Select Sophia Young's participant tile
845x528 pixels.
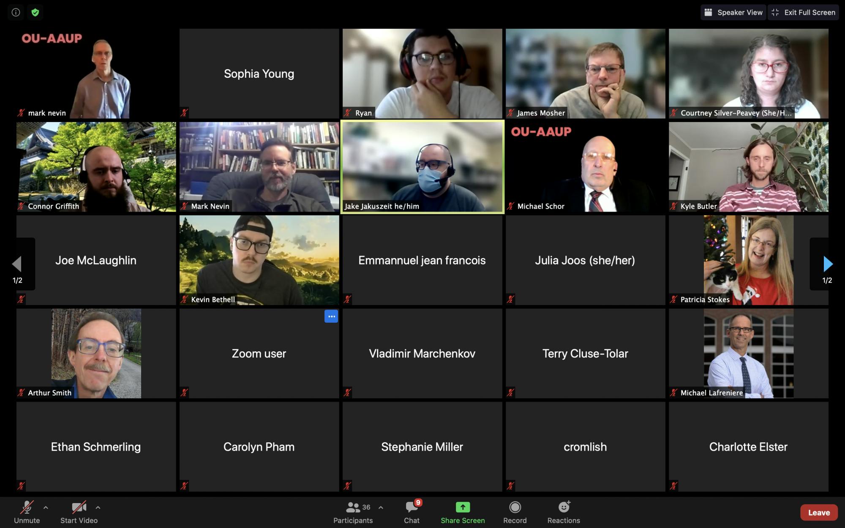[259, 73]
